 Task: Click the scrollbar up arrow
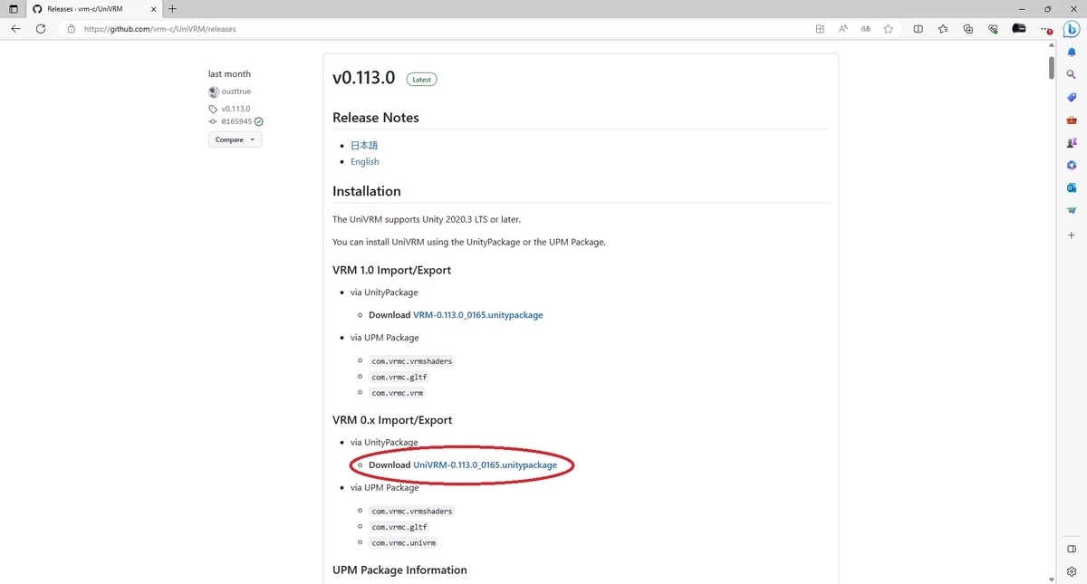pos(1052,46)
